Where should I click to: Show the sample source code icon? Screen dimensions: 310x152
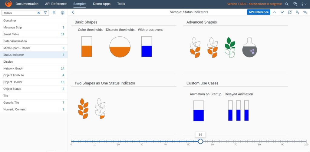tap(305, 12)
